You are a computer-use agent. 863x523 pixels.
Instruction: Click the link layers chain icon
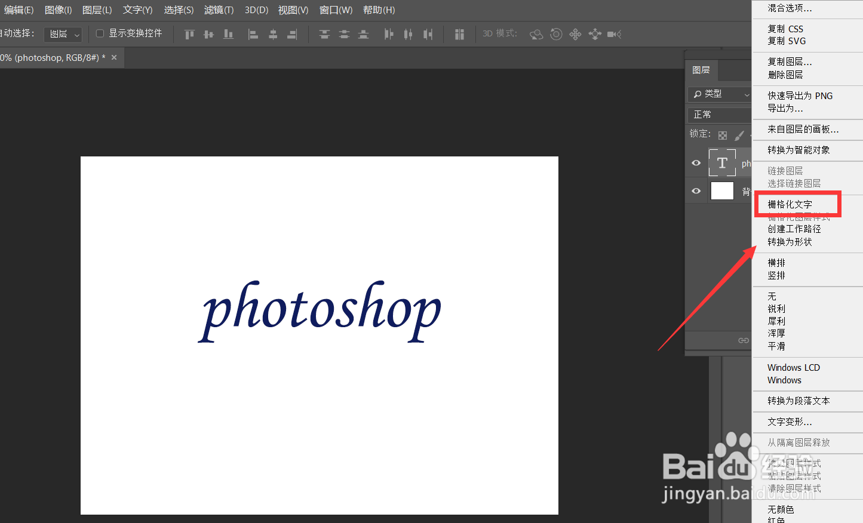click(744, 340)
